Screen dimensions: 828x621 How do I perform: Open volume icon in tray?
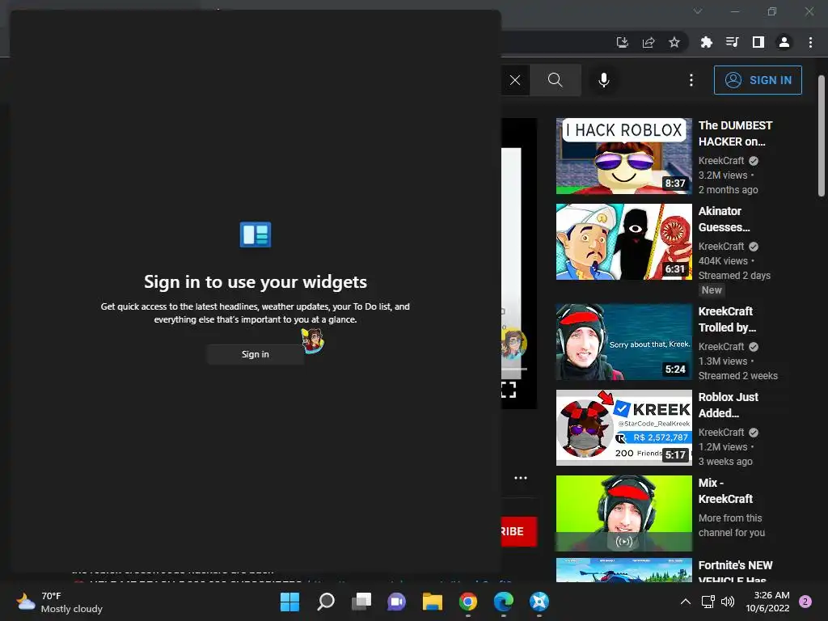tap(727, 602)
